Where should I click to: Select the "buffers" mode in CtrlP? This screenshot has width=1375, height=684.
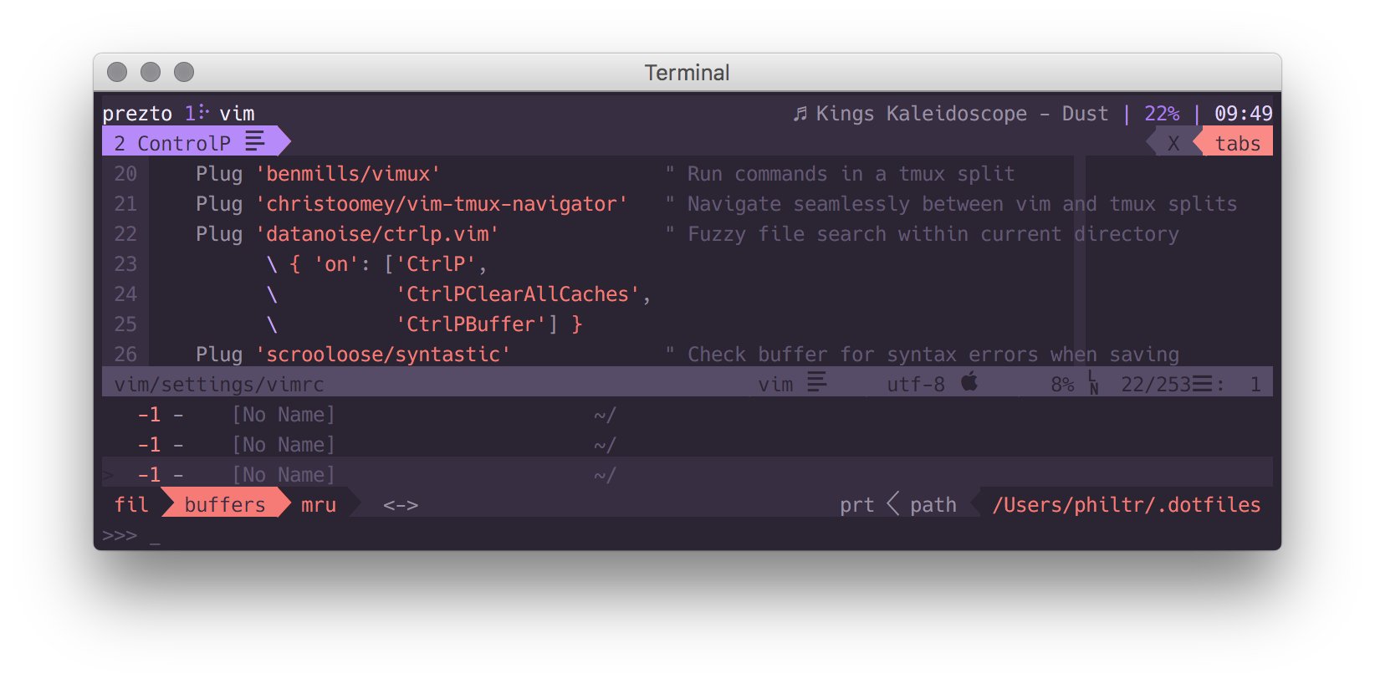coord(224,505)
